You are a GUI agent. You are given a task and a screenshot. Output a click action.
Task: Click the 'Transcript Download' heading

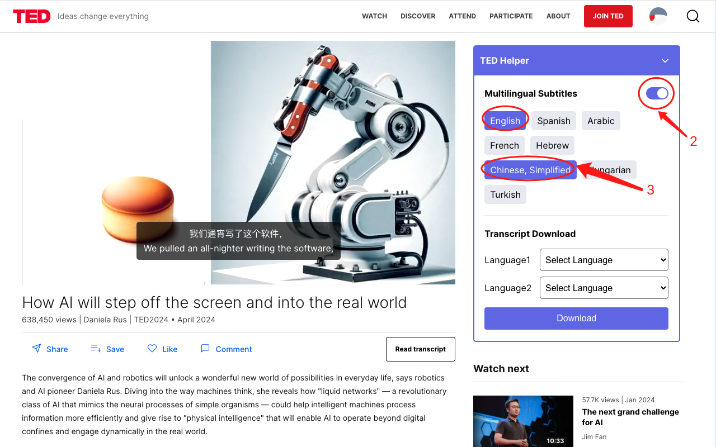pyautogui.click(x=530, y=234)
